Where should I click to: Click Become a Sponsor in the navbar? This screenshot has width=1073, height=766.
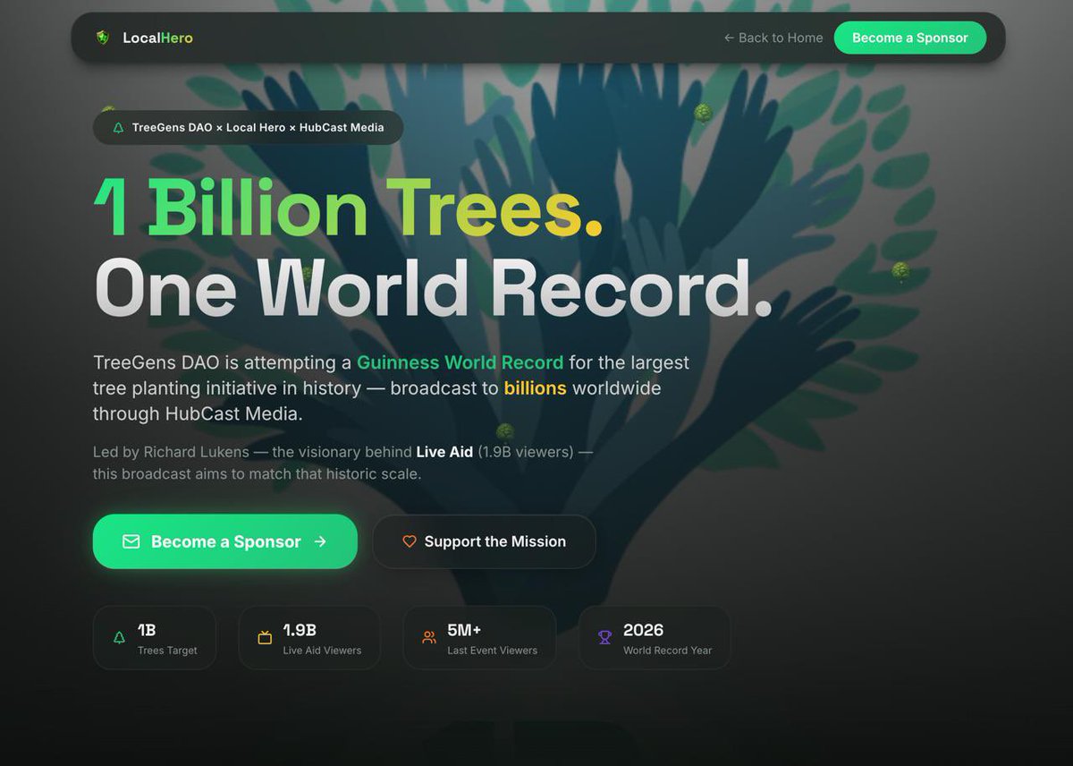coord(910,38)
